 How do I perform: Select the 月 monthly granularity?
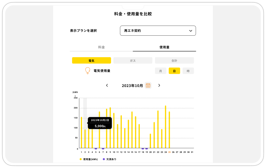161,71
